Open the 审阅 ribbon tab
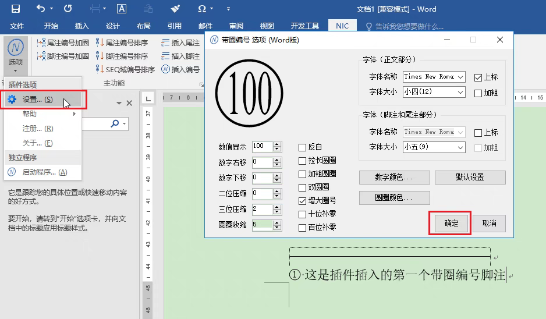This screenshot has width=546, height=319. [x=236, y=26]
